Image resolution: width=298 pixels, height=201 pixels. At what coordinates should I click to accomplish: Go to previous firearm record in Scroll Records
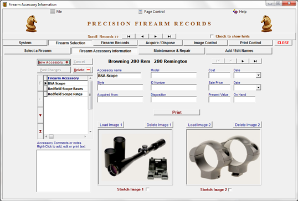142,36
